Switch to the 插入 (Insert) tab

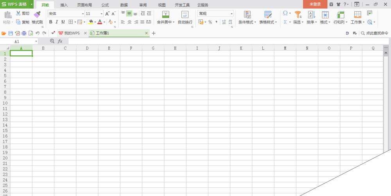(x=64, y=5)
